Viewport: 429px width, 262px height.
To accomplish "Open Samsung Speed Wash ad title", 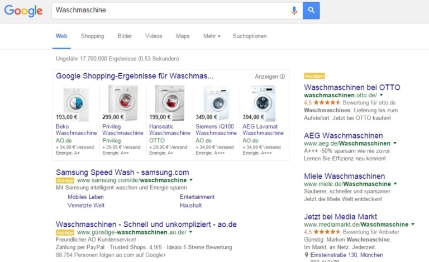I will click(x=122, y=172).
